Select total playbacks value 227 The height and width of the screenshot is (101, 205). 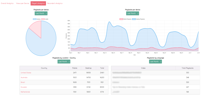pos(188,87)
